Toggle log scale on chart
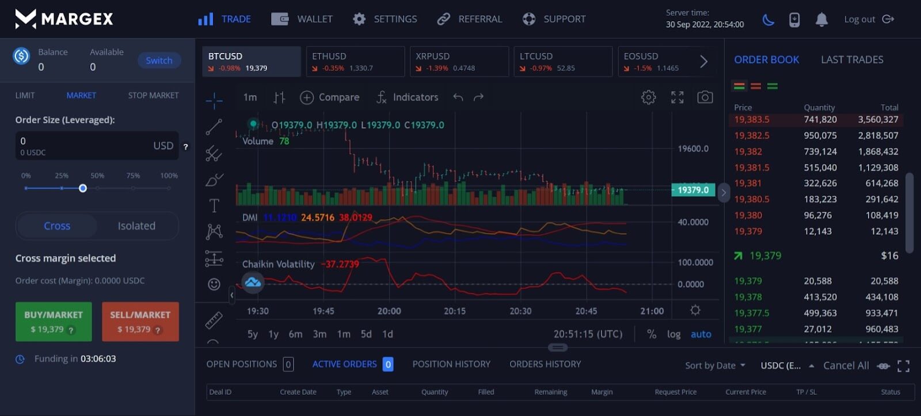The image size is (921, 416). click(673, 334)
